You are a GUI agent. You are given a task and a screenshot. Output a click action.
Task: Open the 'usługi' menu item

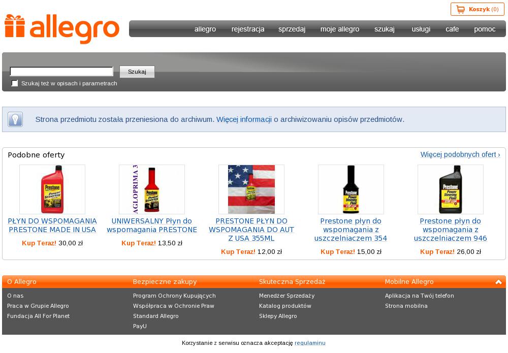click(421, 29)
